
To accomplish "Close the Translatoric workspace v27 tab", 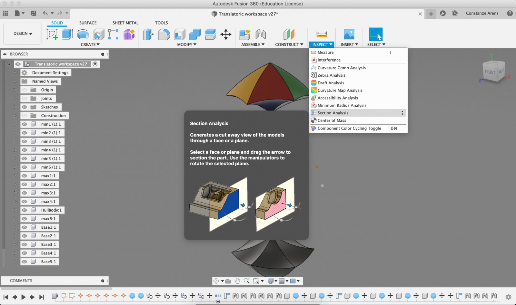I will [420, 14].
